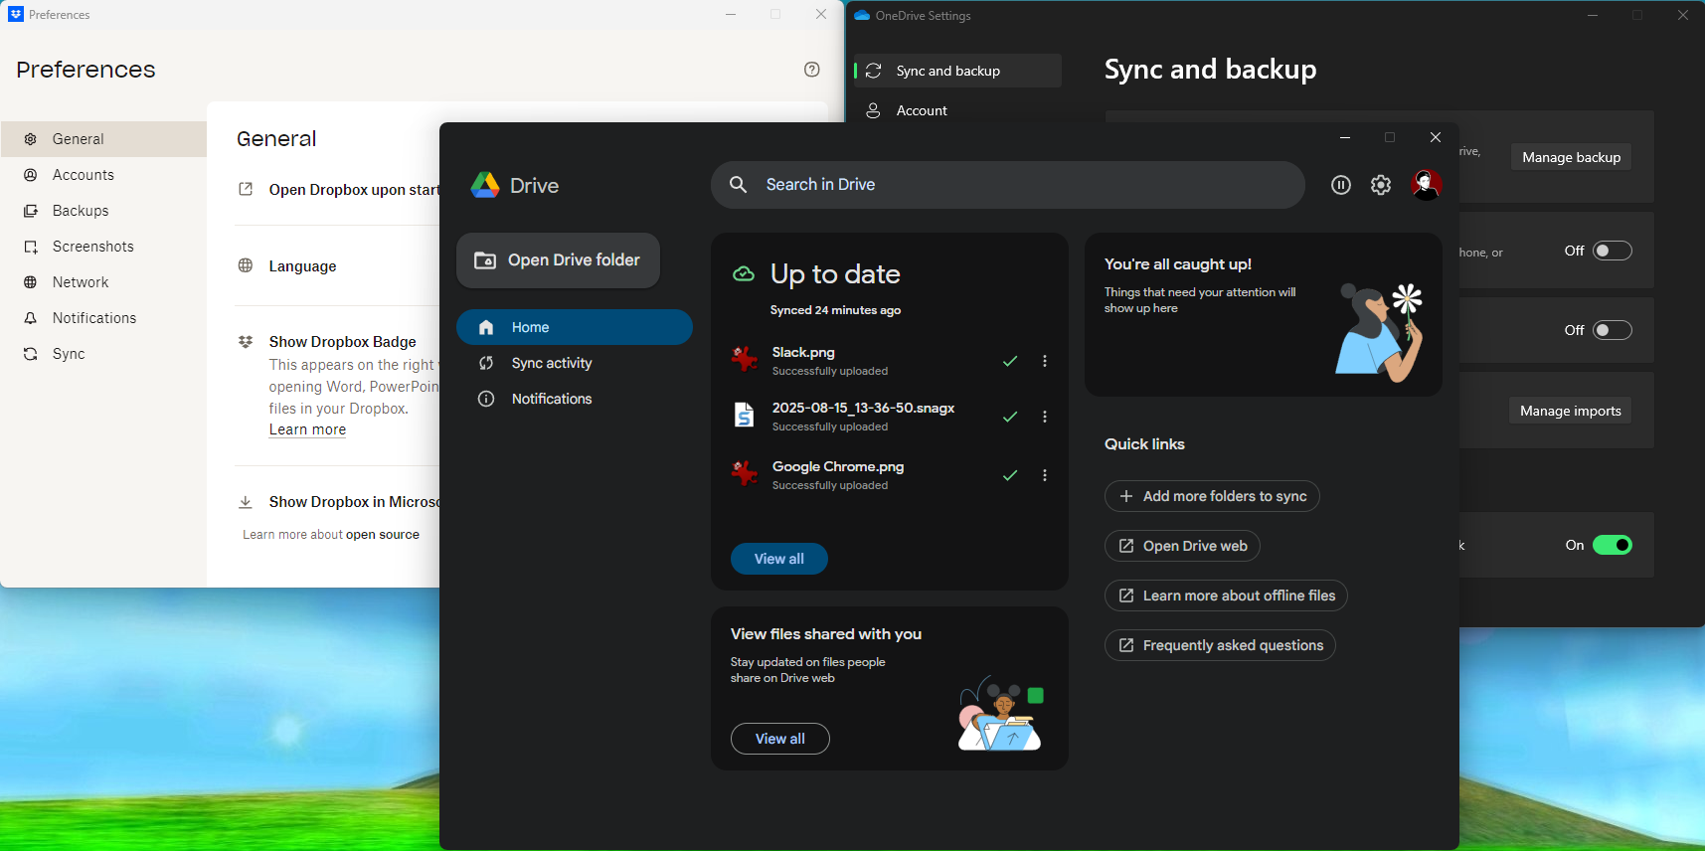Follow the Learn more link for Dropbox Badge
Viewport: 1705px width, 851px height.
coord(307,429)
